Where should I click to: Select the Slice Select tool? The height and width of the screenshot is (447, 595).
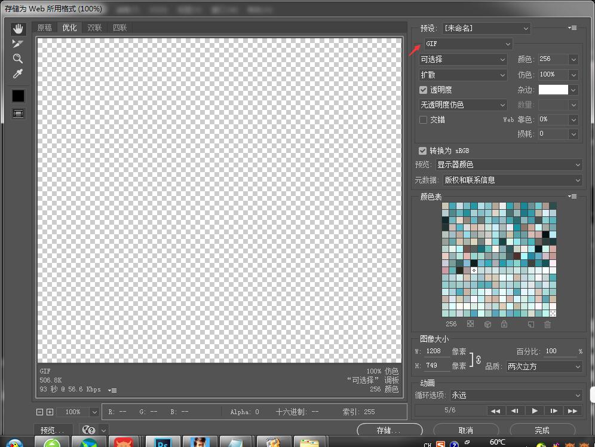pyautogui.click(x=18, y=44)
